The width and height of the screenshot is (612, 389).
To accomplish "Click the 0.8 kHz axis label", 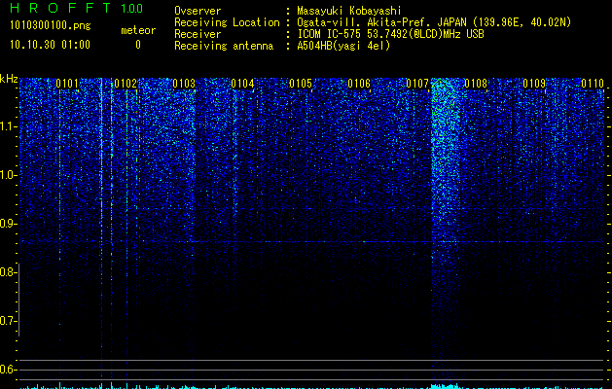I will [x=8, y=272].
